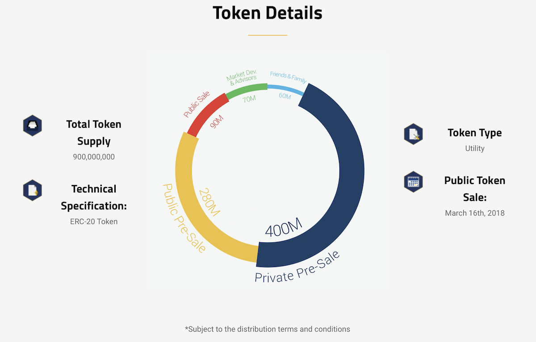Click the 280M value label
The width and height of the screenshot is (536, 342).
pyautogui.click(x=209, y=202)
